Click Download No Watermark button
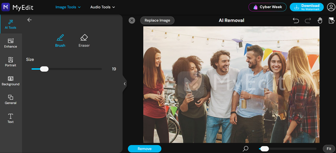 pos(307,7)
